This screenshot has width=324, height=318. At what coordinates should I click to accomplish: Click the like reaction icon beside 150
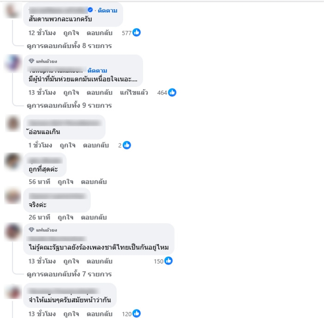[x=168, y=261]
